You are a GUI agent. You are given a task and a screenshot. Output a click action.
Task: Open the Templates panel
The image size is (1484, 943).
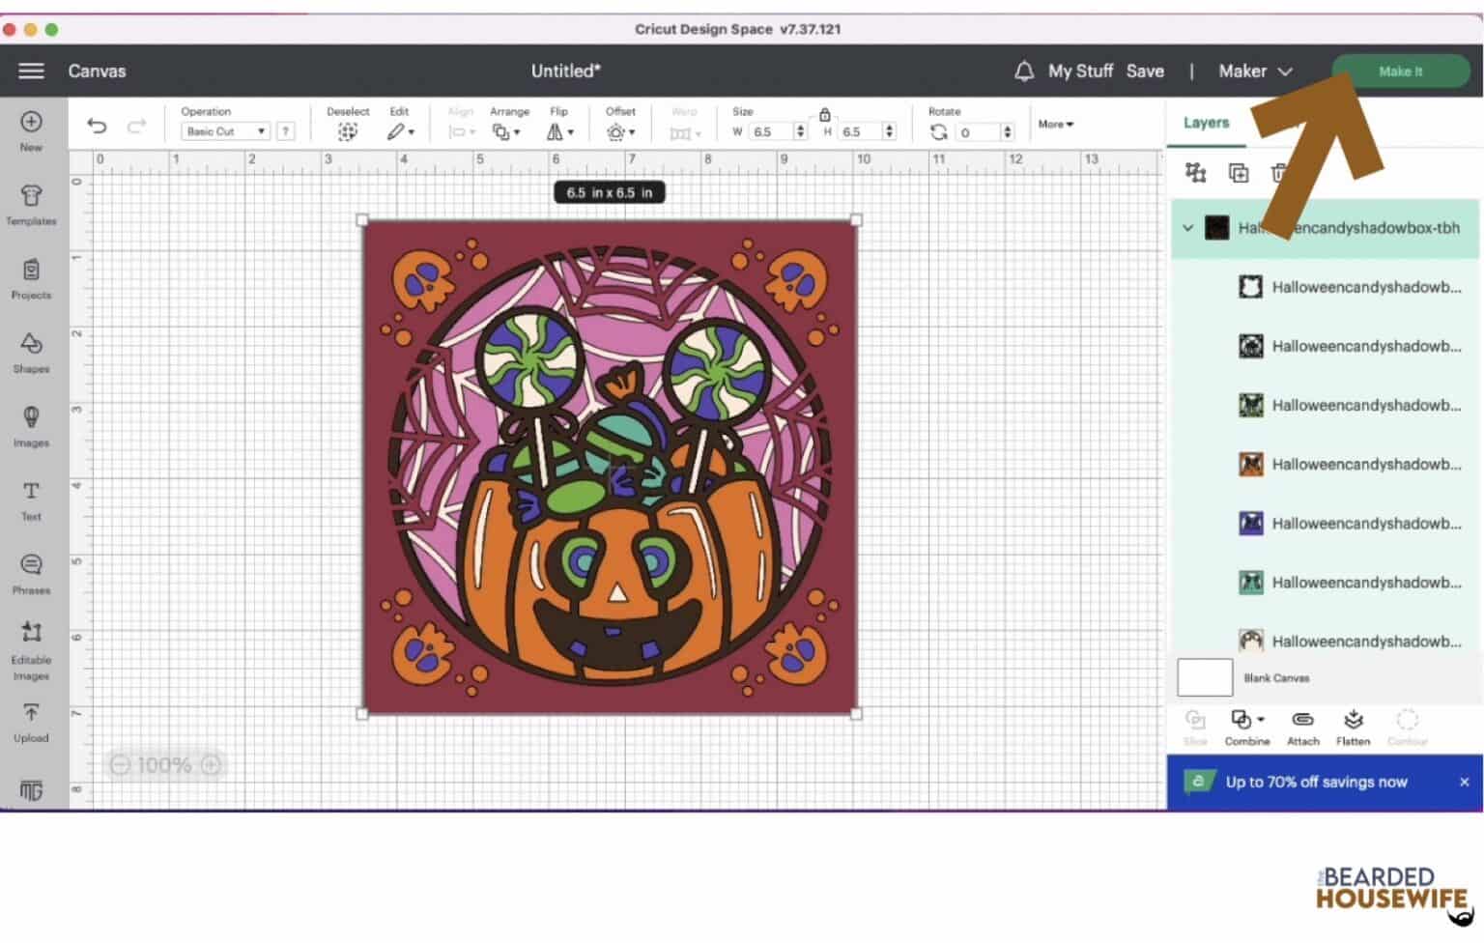(x=31, y=203)
